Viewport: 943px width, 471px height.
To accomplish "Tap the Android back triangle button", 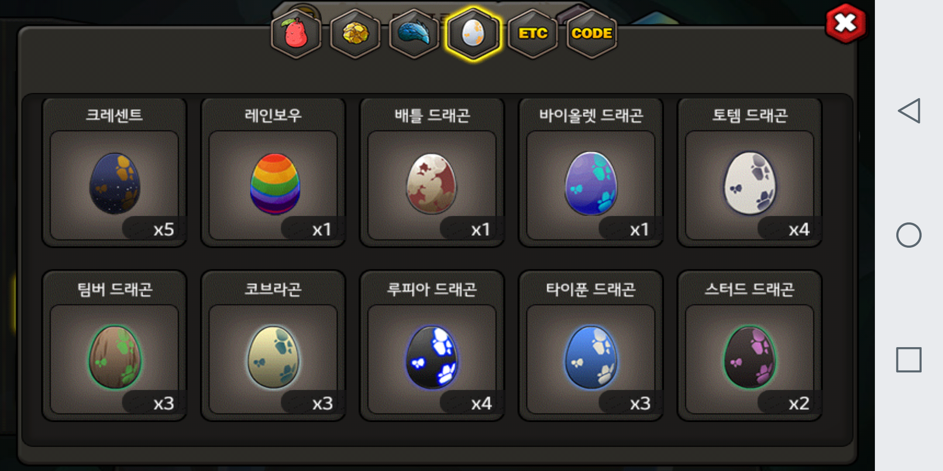I will pyautogui.click(x=909, y=111).
